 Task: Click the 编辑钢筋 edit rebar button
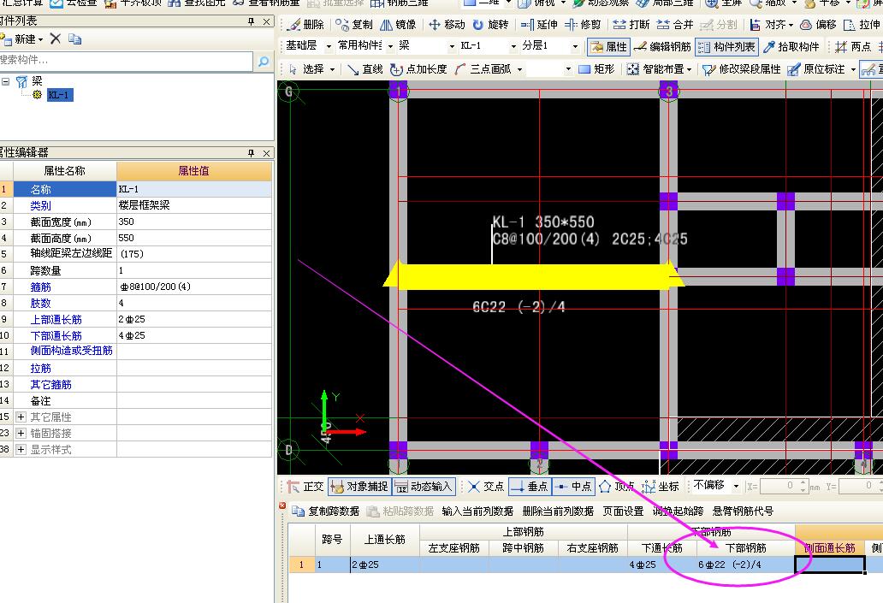(x=663, y=47)
